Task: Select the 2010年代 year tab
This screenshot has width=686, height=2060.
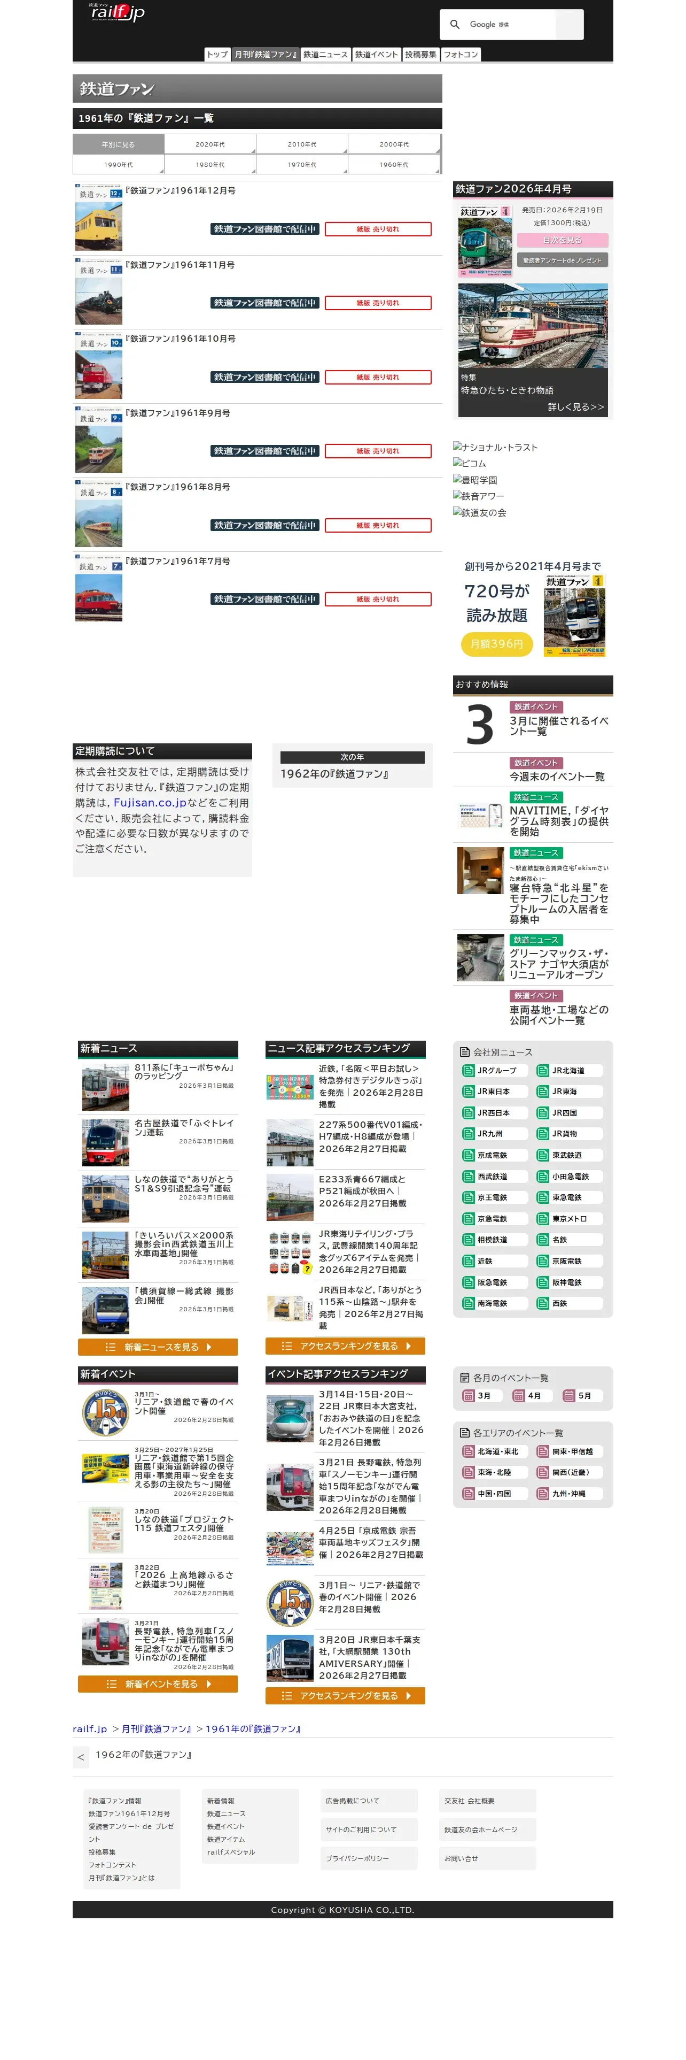Action: (x=302, y=145)
